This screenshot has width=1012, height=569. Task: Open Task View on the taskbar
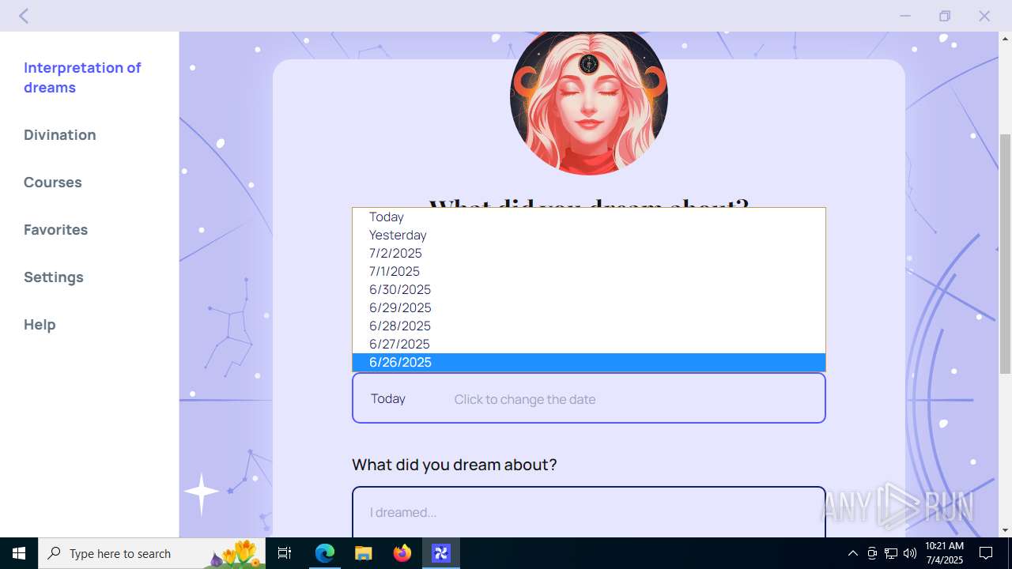[x=285, y=553]
